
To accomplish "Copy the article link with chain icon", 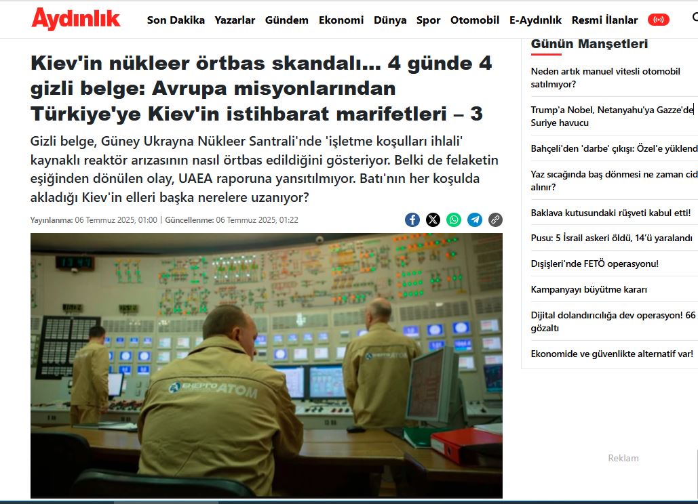I will (x=496, y=219).
